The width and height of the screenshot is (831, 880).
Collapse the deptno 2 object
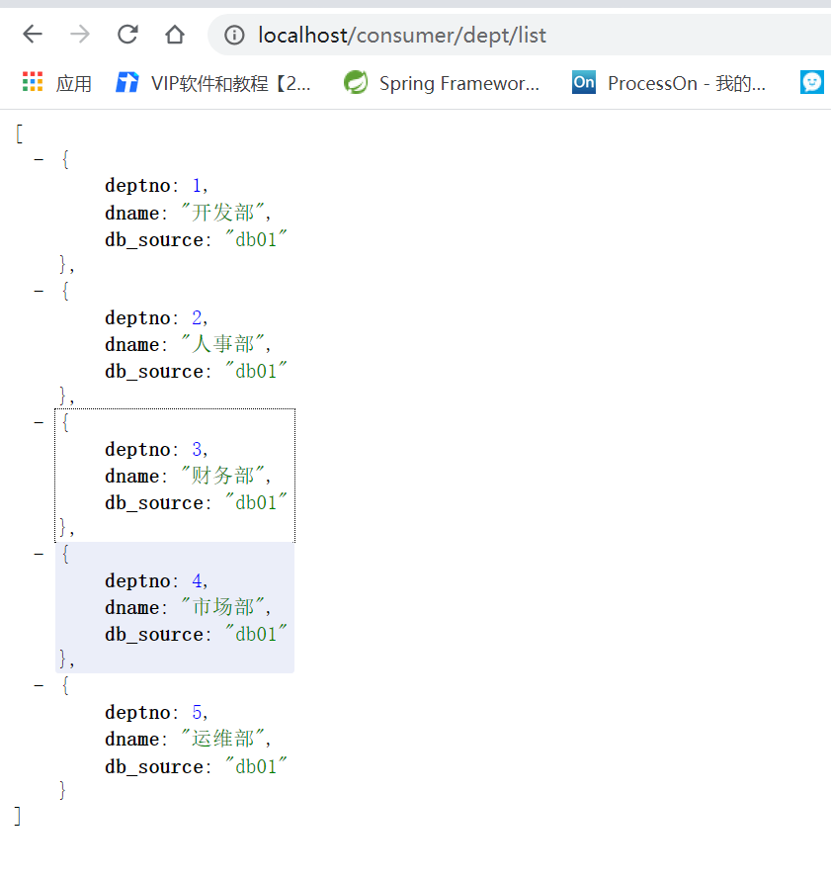pos(39,292)
